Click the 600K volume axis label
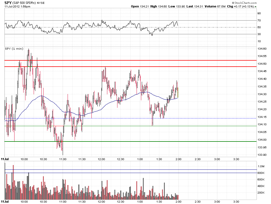271x204 pixels. click(261, 180)
